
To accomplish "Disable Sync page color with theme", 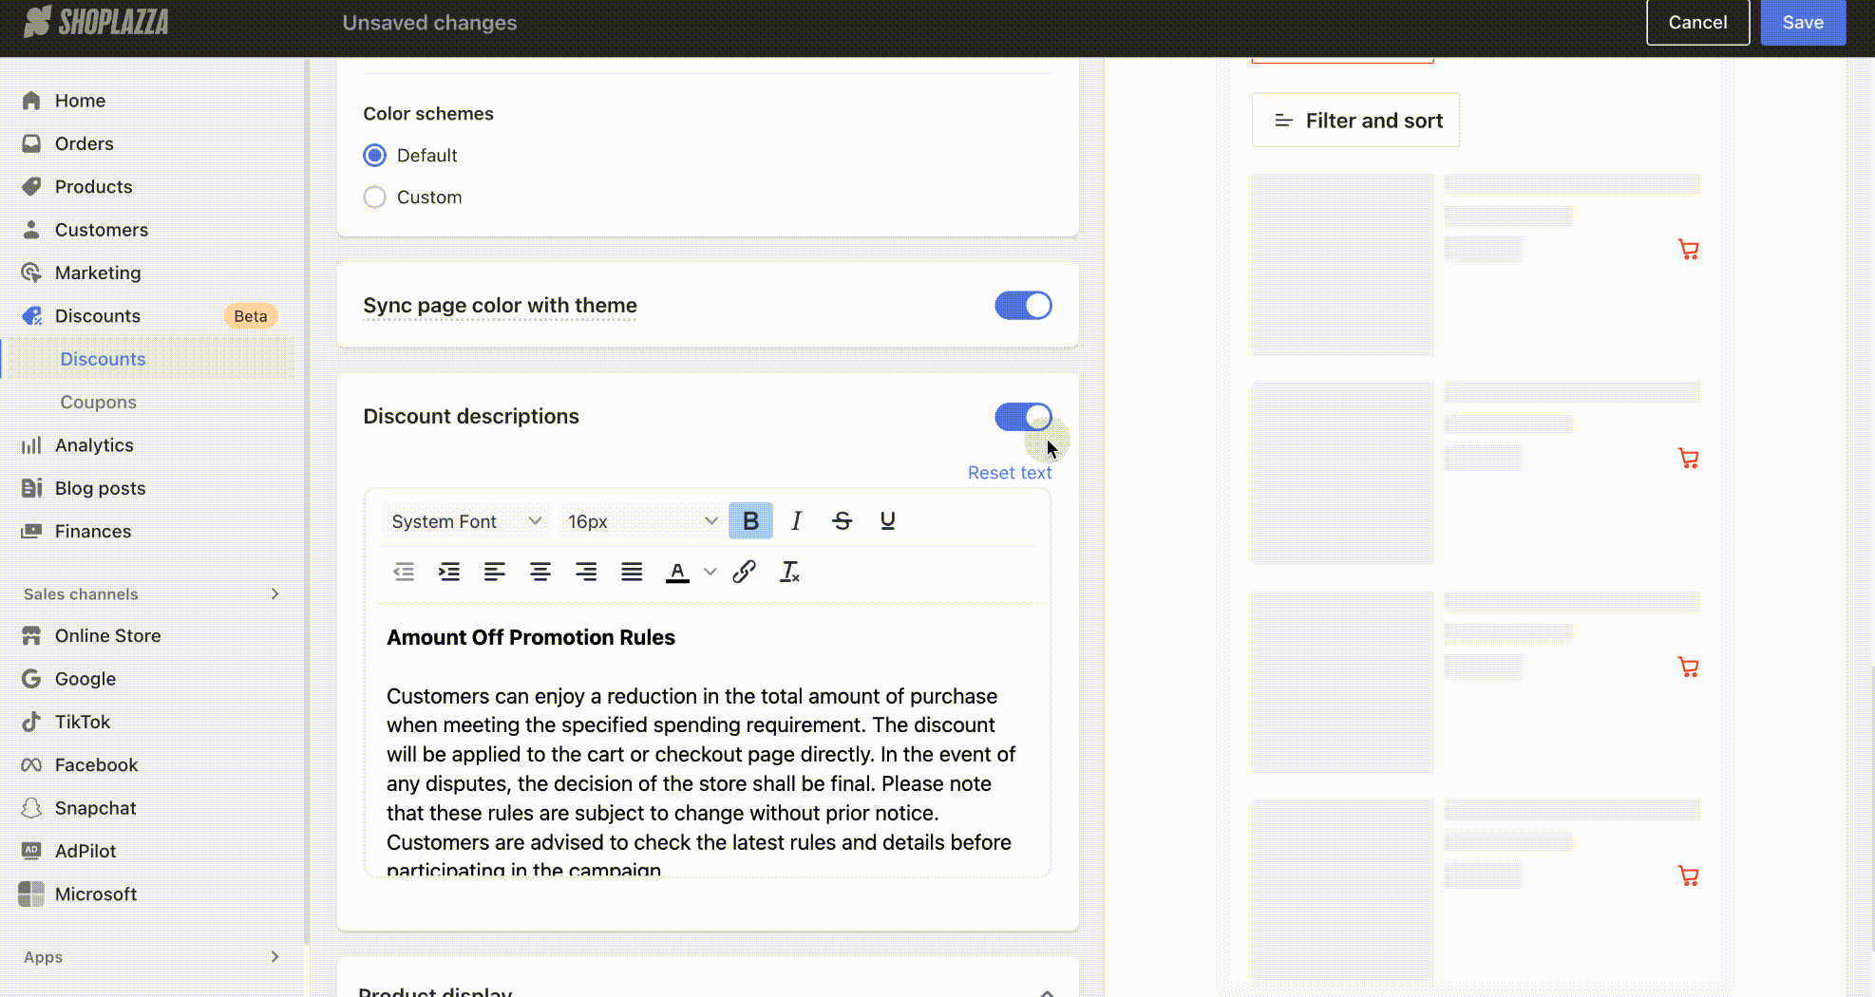I will tap(1022, 306).
